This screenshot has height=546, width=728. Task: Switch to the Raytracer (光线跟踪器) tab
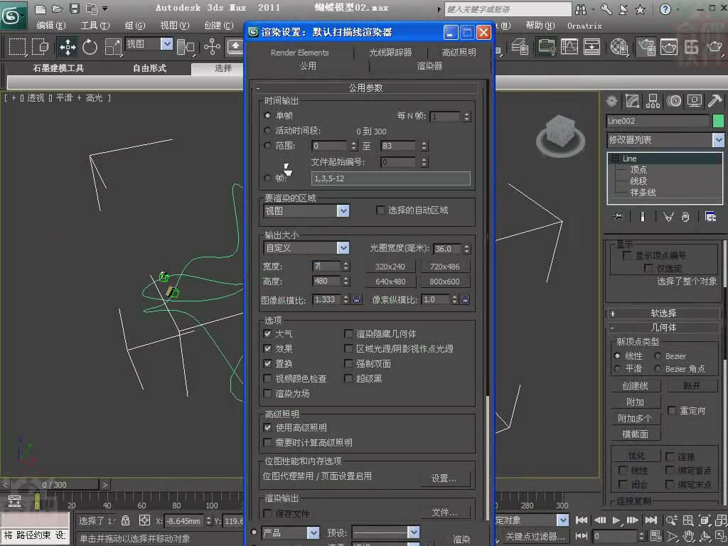coord(390,53)
